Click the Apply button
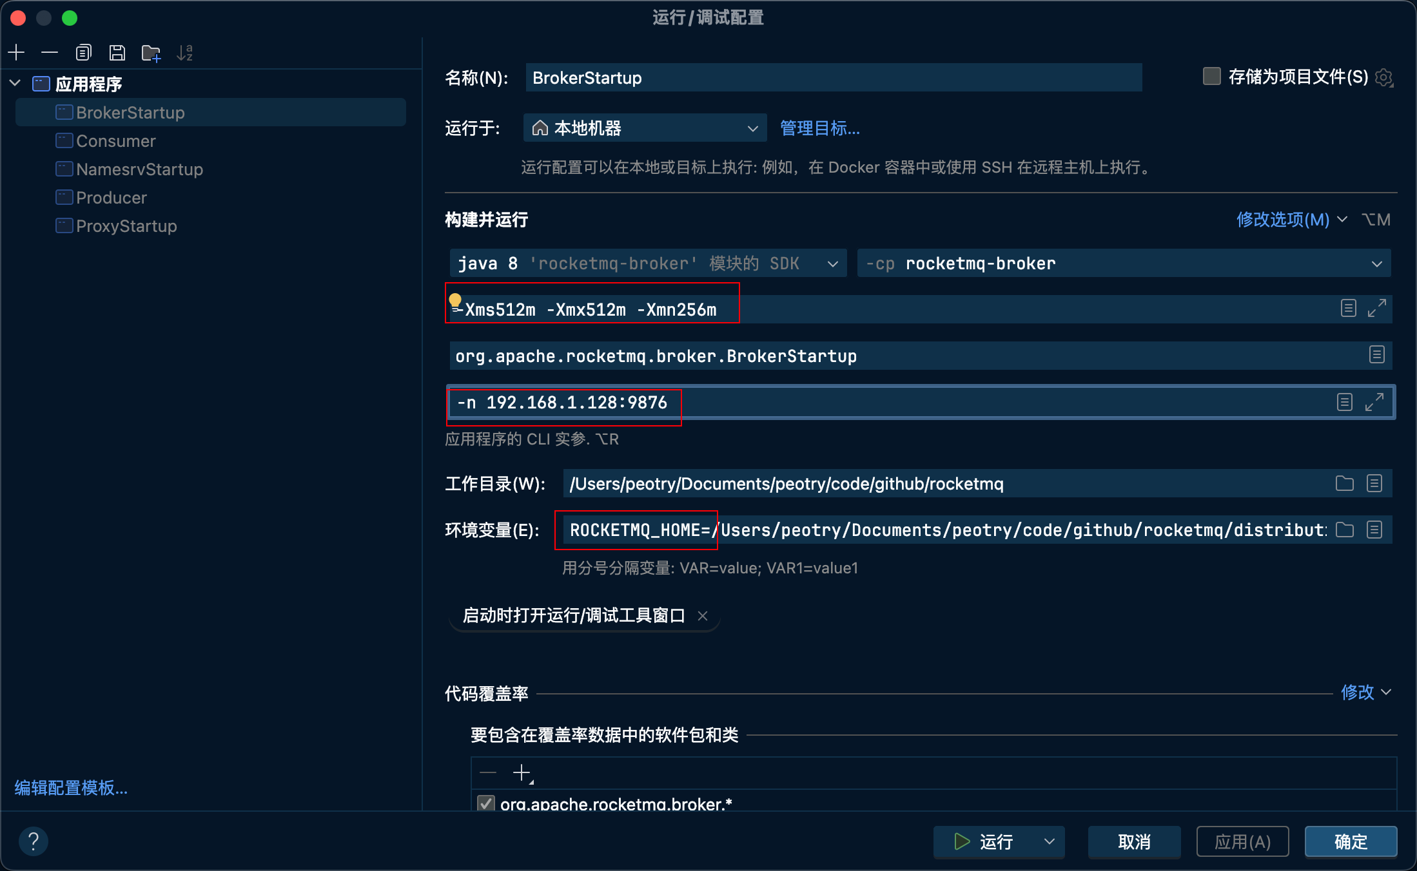Viewport: 1417px width, 871px height. coord(1242,841)
